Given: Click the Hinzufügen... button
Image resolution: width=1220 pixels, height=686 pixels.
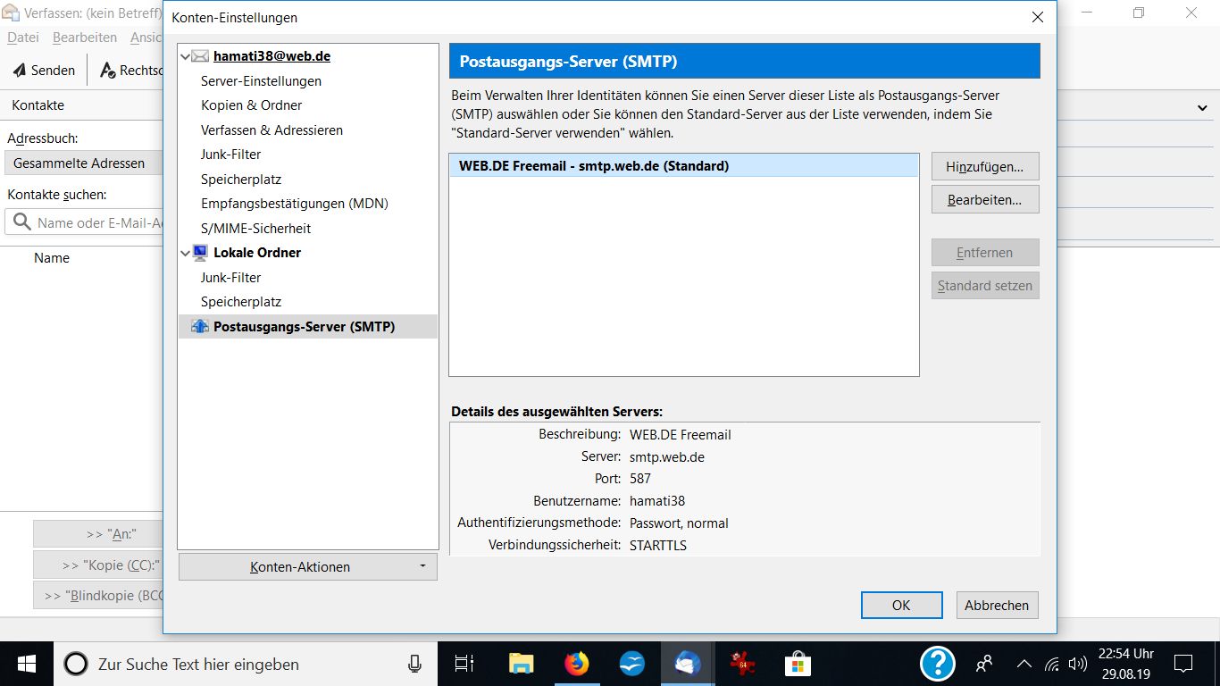Looking at the screenshot, I should click(x=985, y=166).
